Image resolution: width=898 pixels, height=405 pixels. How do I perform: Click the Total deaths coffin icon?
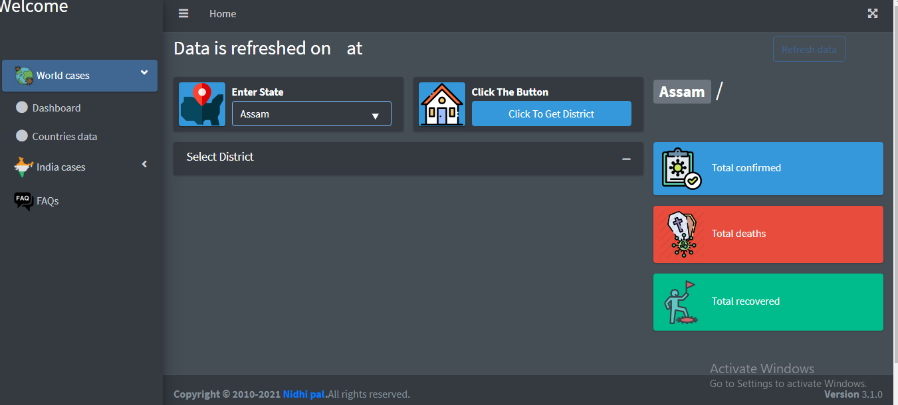coord(681,234)
